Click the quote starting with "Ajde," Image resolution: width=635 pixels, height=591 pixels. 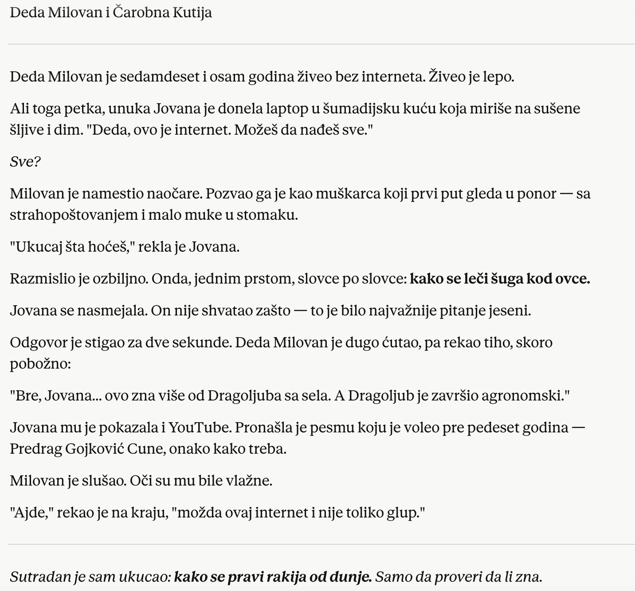click(217, 513)
